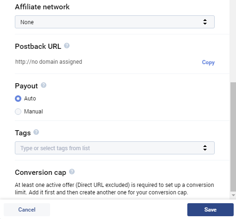This screenshot has height=219, width=236.
Task: Open the Conversion cap help icon
Action: [x=72, y=172]
